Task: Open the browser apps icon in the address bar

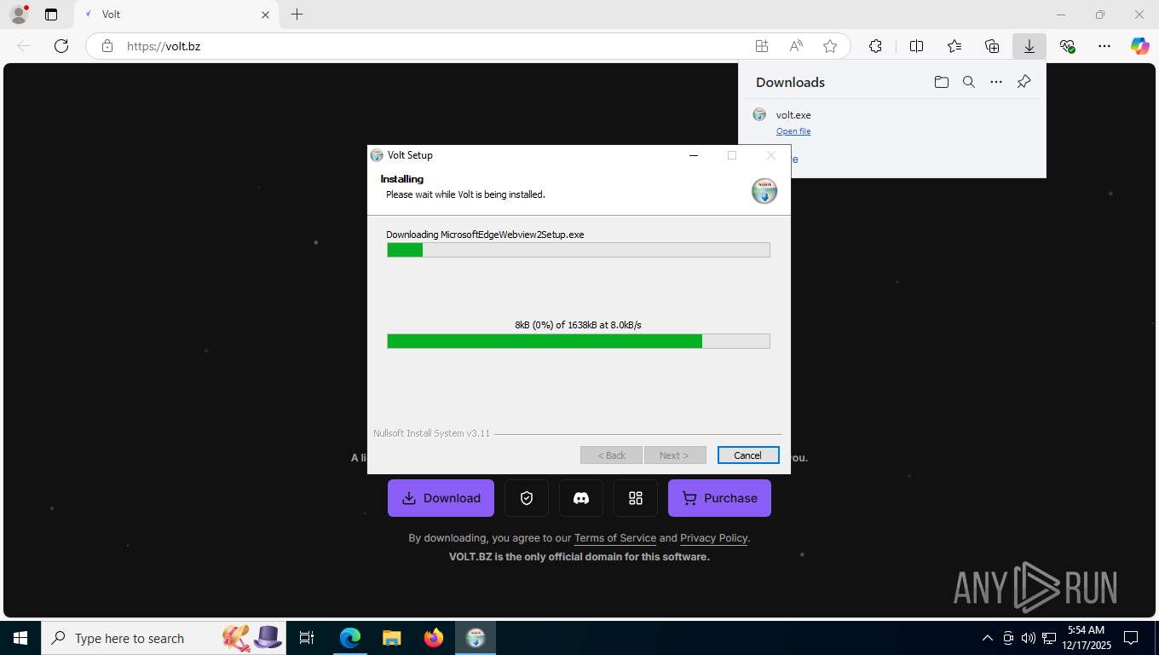Action: [x=762, y=46]
